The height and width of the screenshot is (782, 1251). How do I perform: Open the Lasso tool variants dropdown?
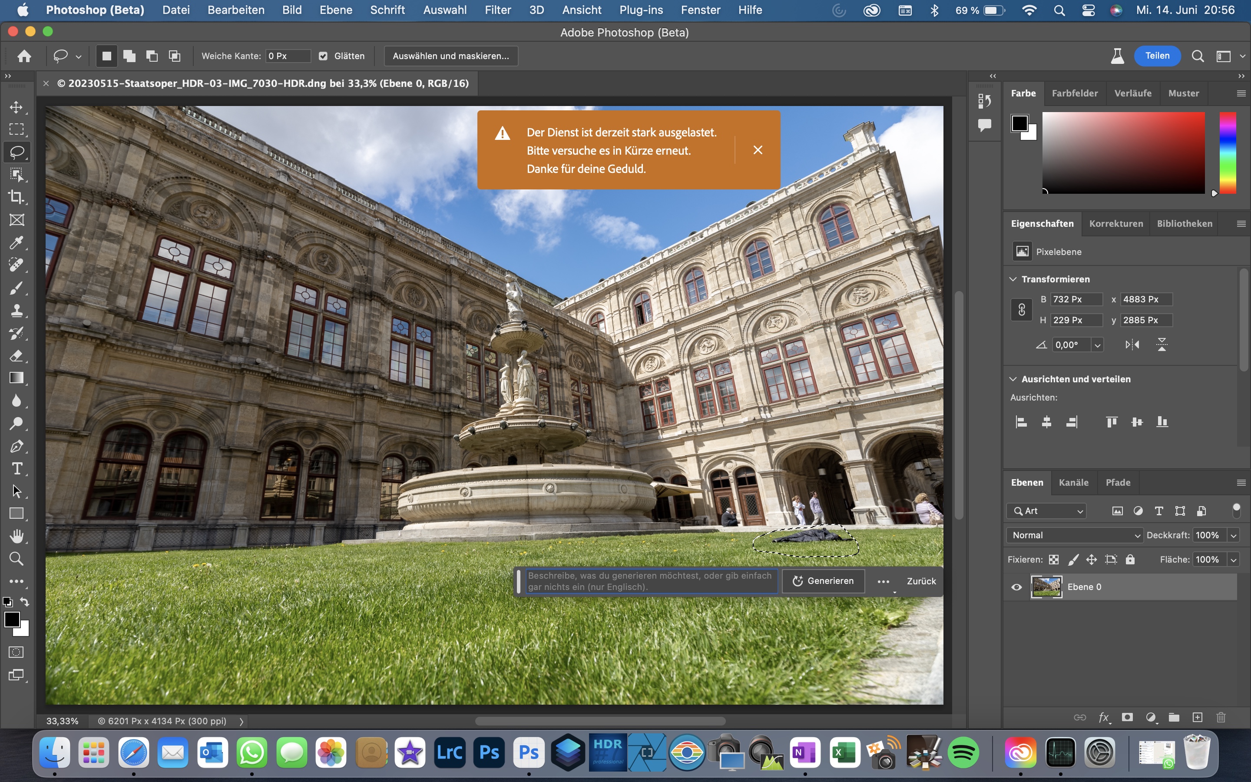pyautogui.click(x=78, y=56)
